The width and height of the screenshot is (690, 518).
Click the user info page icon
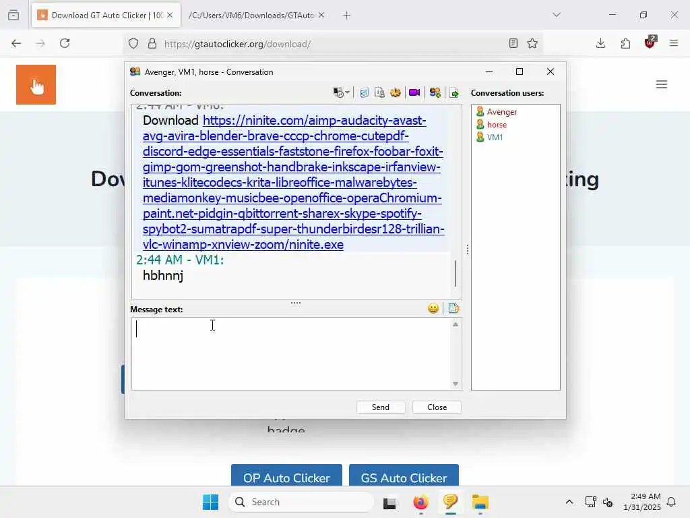(x=379, y=92)
